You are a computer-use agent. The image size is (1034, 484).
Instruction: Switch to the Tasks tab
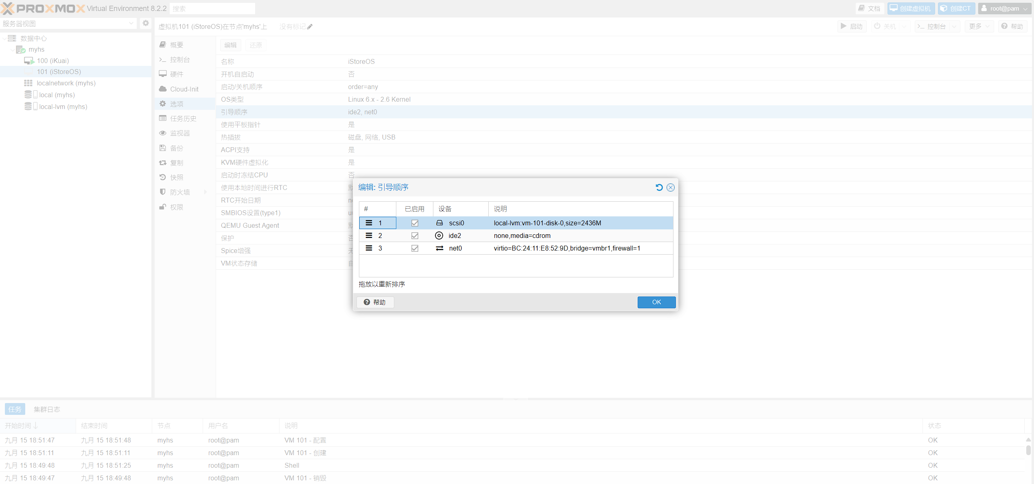click(15, 409)
